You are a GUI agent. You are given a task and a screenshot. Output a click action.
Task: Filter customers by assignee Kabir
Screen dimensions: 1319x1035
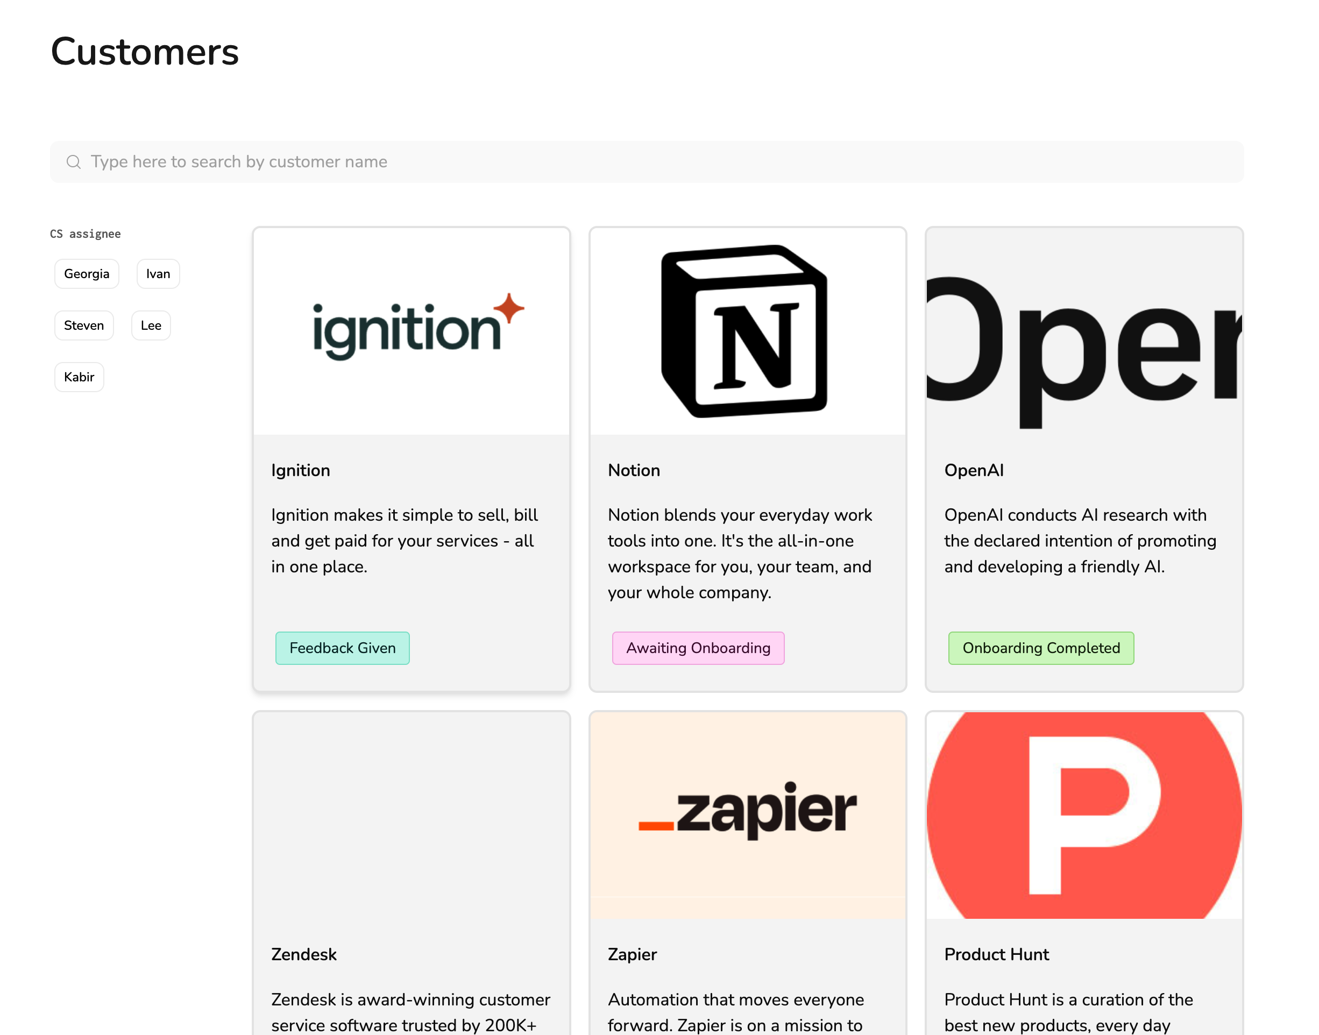pyautogui.click(x=80, y=377)
